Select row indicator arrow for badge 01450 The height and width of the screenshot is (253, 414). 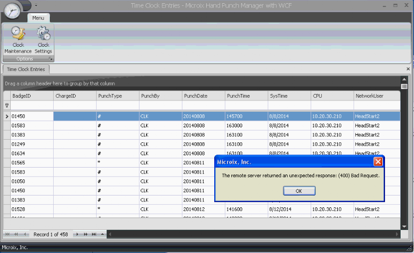(7, 116)
